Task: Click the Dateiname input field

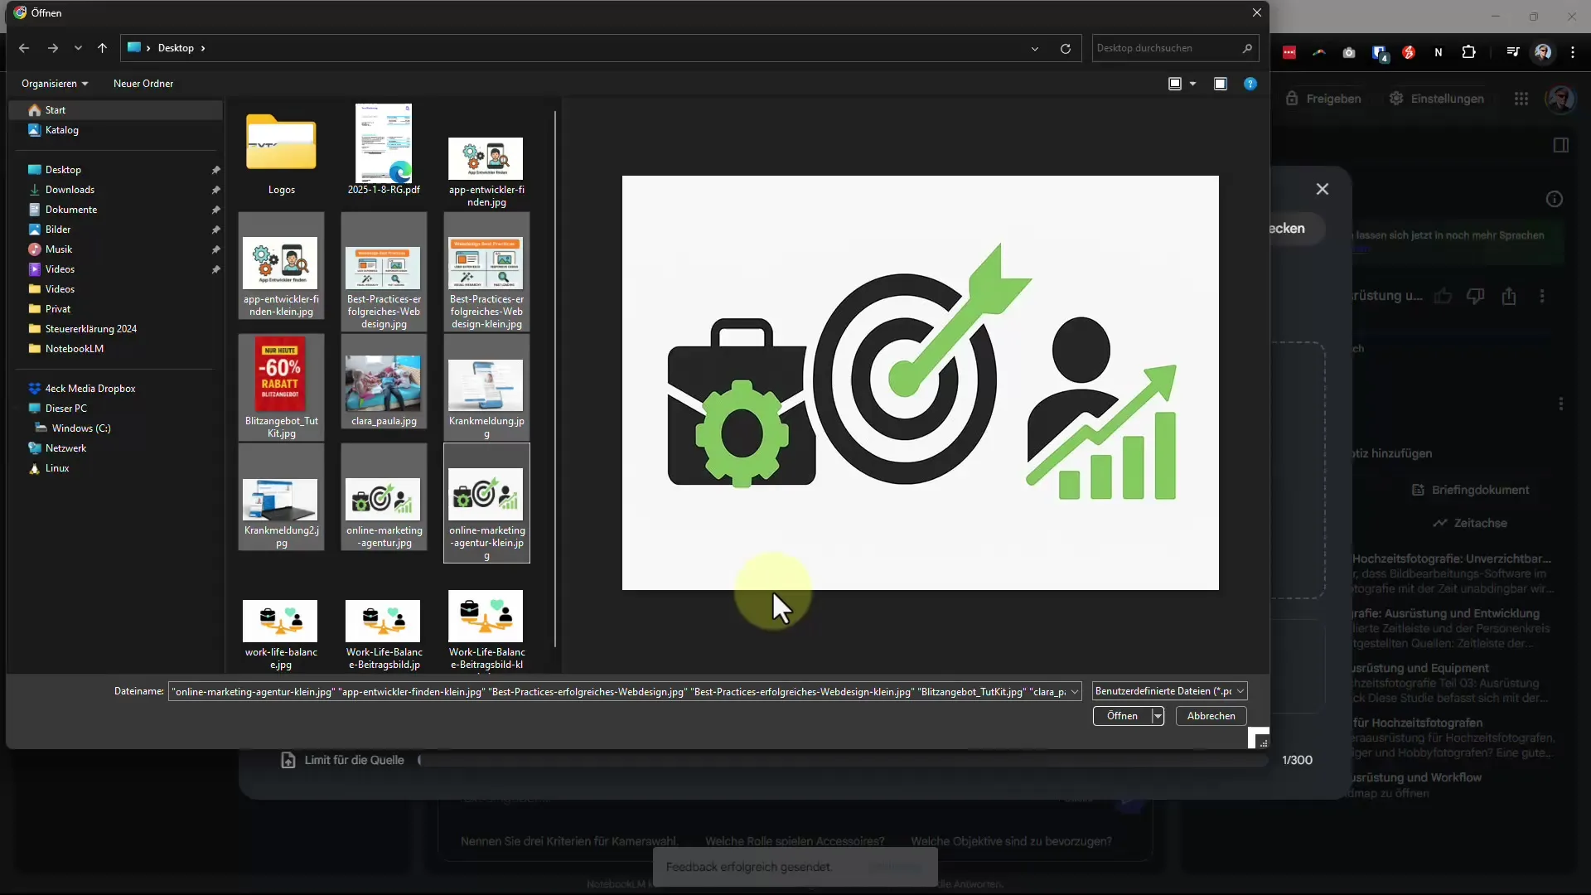Action: (618, 691)
